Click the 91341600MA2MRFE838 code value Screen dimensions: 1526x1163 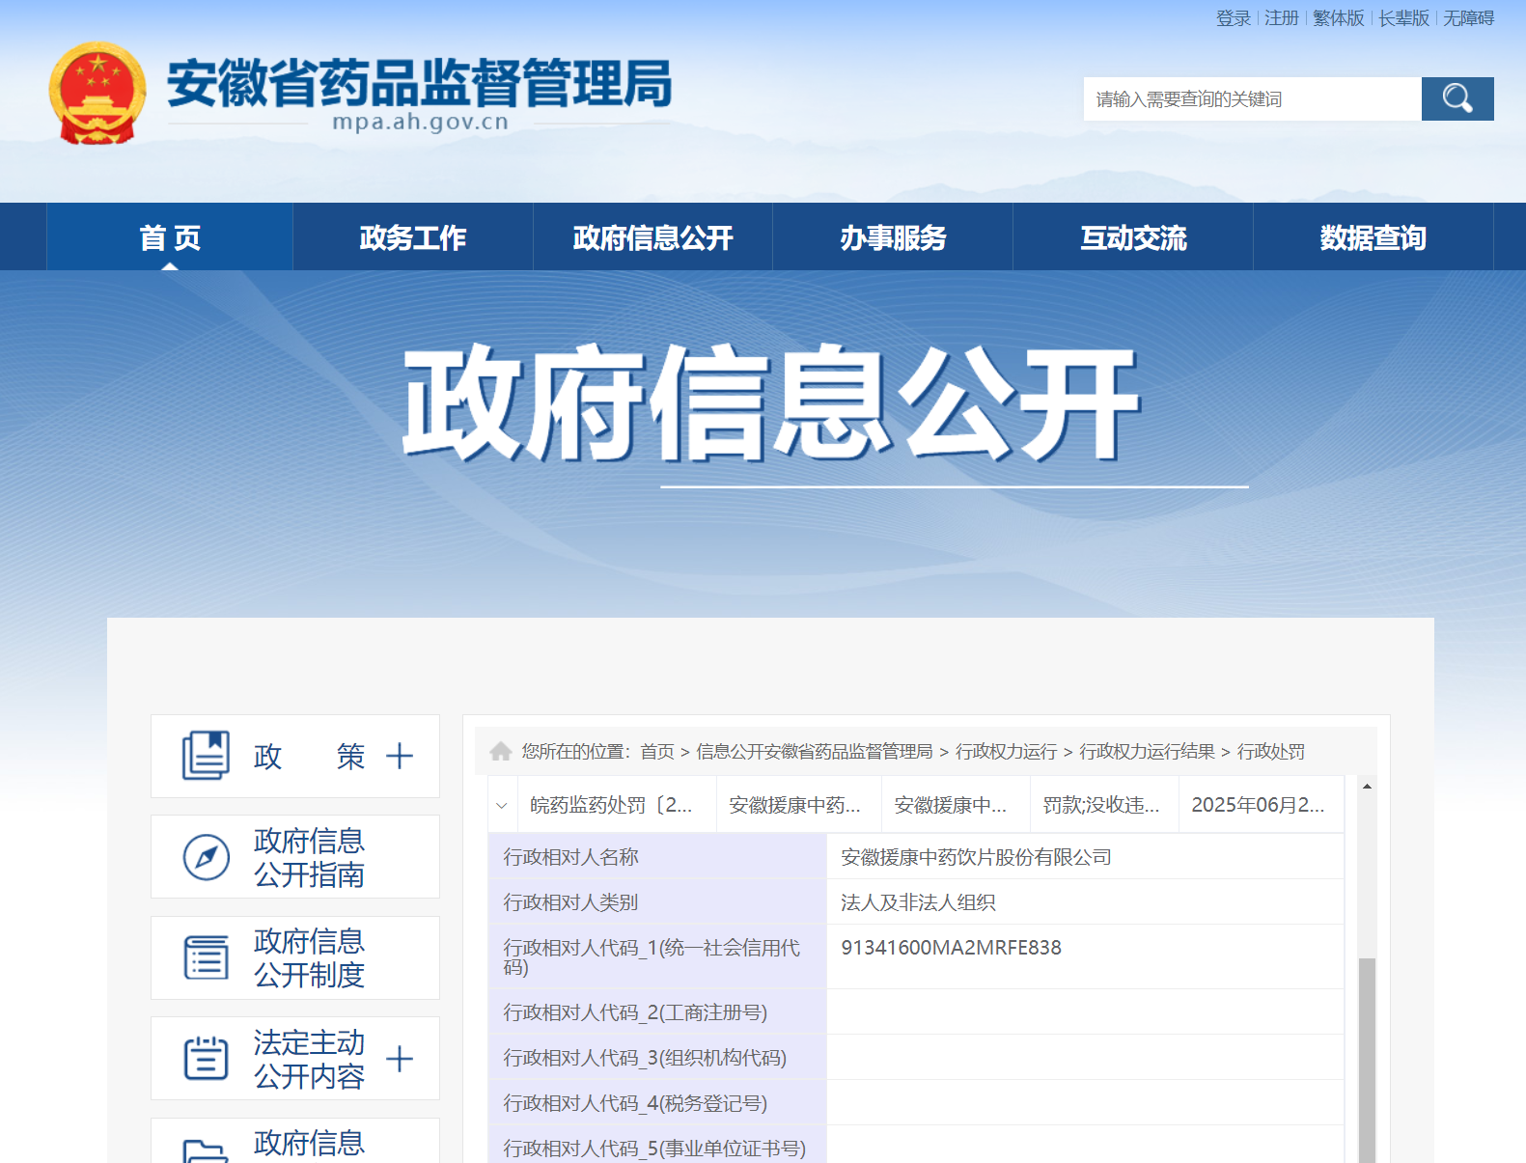[x=951, y=948]
